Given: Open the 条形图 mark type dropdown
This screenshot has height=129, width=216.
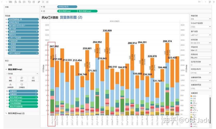Looking at the screenshot, I should coord(22,74).
